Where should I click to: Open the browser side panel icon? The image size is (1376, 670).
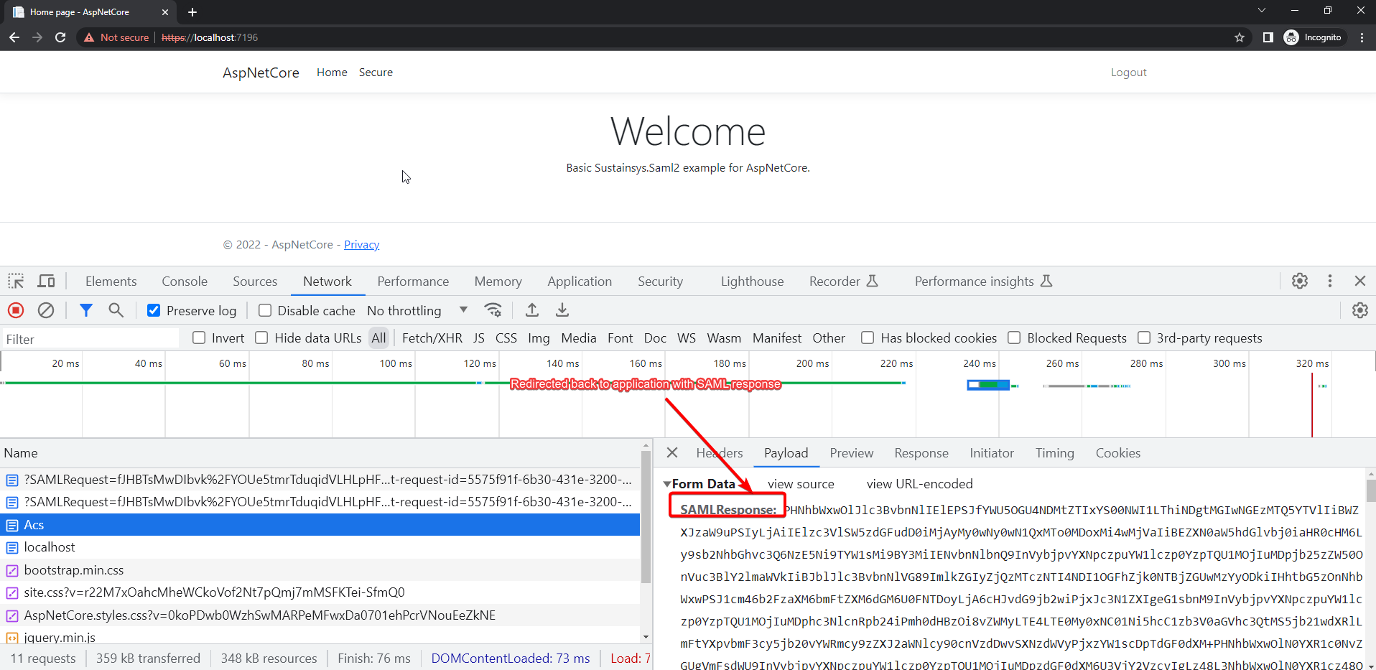(1268, 37)
